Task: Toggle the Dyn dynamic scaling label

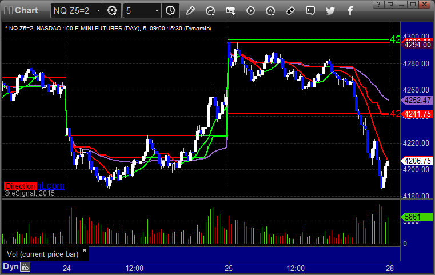Action: click(10, 266)
